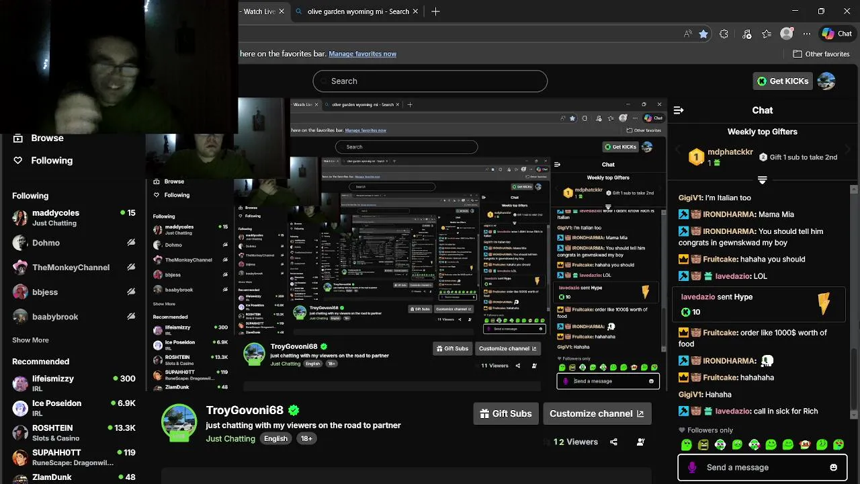Open maddycoles channel in Following list
Image resolution: width=860 pixels, height=484 pixels.
pos(74,218)
